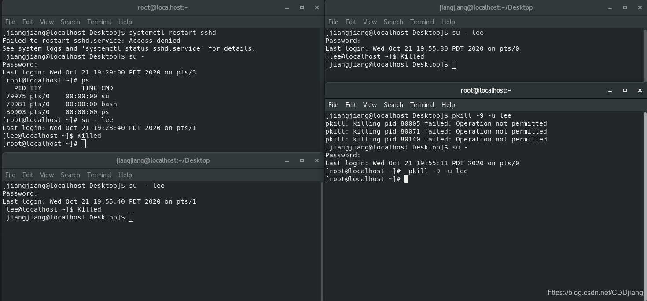This screenshot has width=647, height=301.
Task: Close the pkill root@localhost terminal window
Action: click(x=640, y=90)
